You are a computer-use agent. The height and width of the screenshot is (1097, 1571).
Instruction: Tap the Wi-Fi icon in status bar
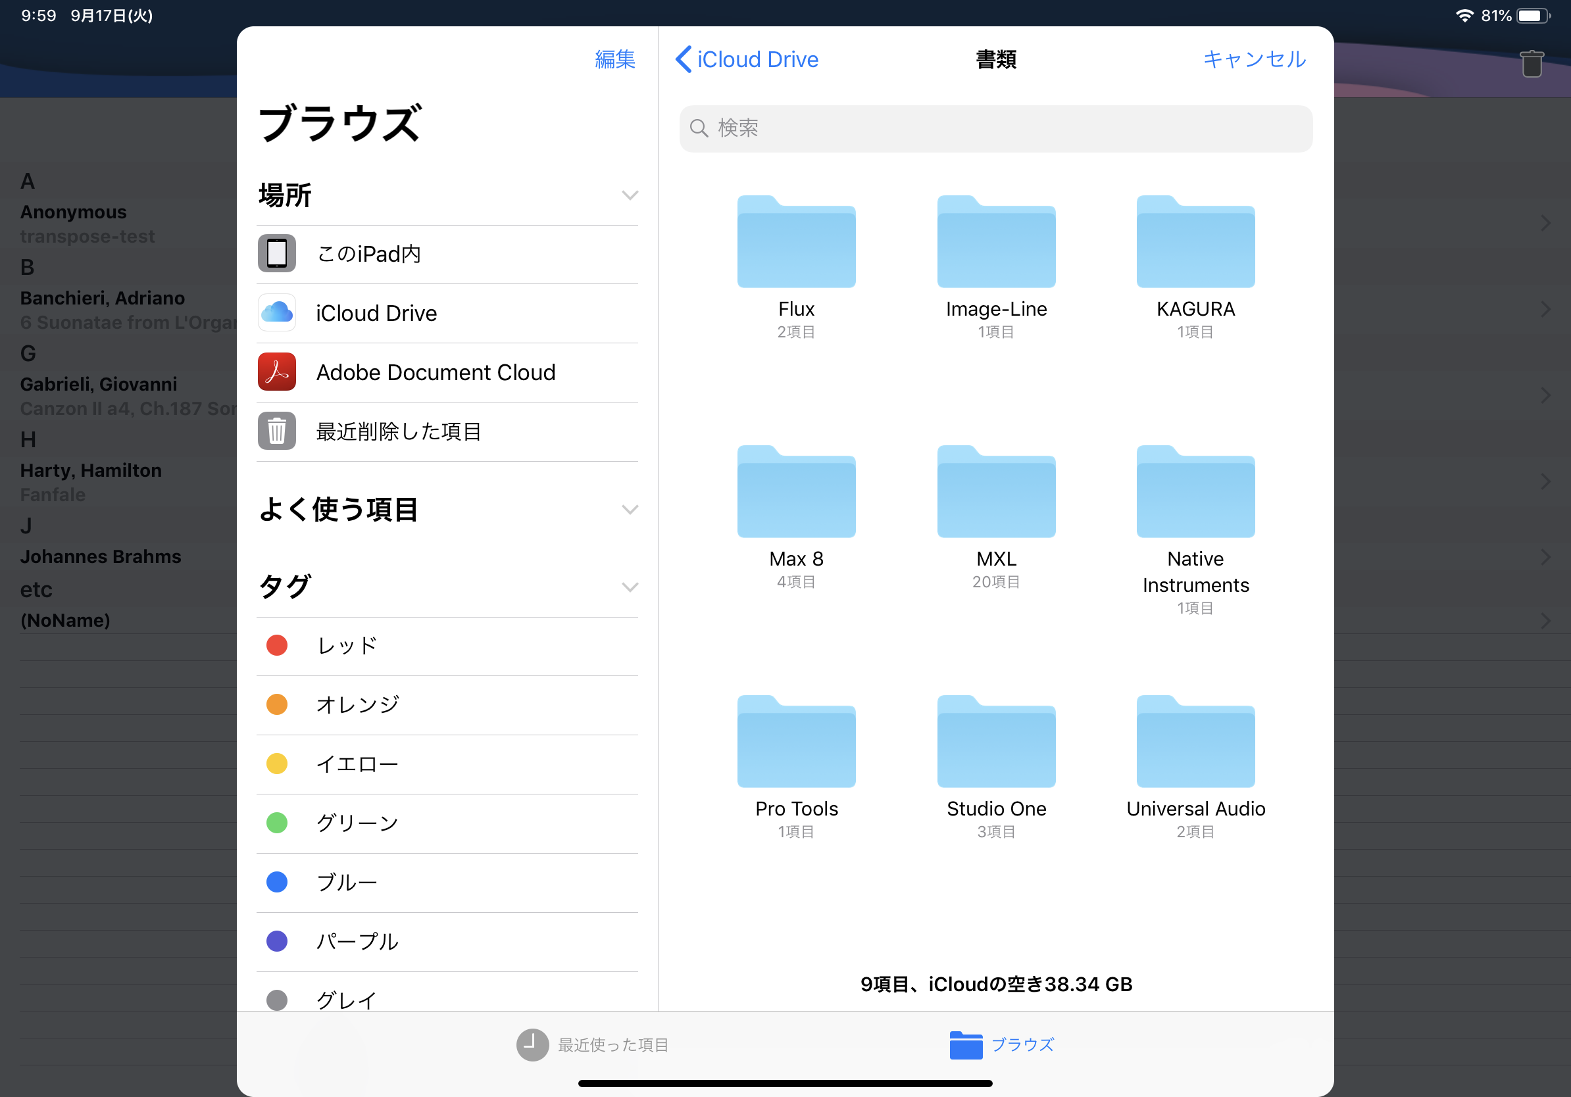[1464, 15]
